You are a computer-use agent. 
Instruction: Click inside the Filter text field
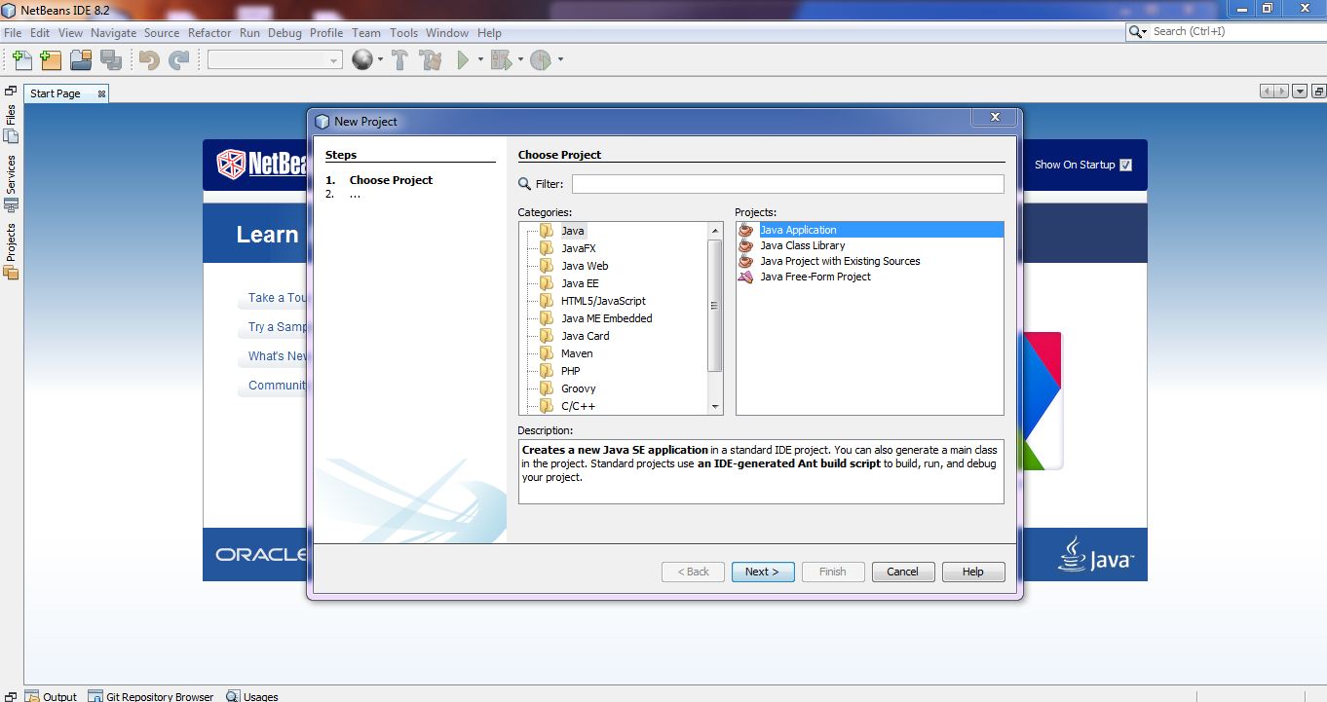click(787, 184)
